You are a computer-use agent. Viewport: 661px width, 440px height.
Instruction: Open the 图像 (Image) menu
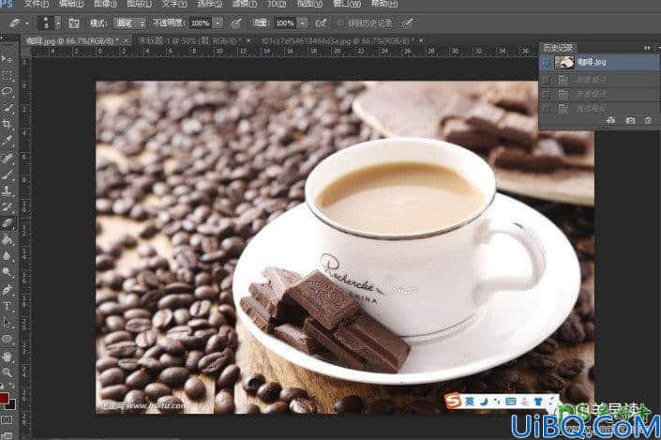[x=105, y=4]
